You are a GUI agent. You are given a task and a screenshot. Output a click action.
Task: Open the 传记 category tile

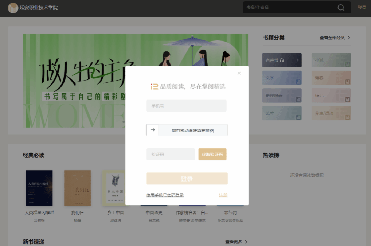click(331, 95)
